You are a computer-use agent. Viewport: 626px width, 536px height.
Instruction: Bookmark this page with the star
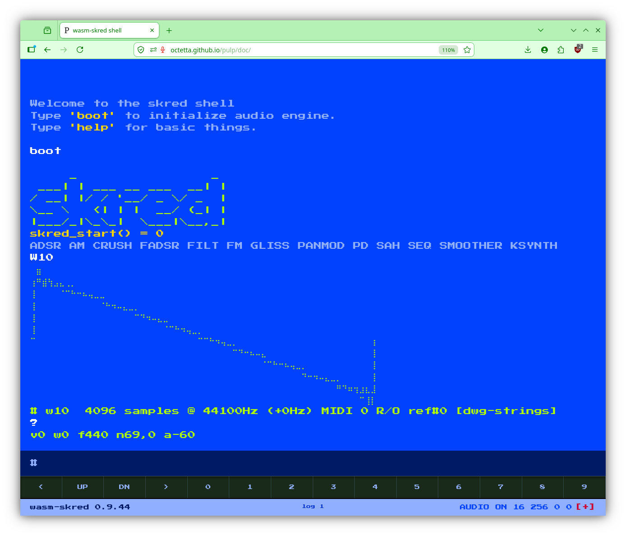click(467, 50)
